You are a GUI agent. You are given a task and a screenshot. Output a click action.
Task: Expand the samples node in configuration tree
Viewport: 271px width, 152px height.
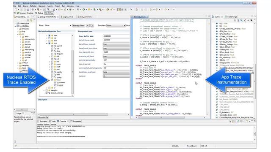(44, 90)
